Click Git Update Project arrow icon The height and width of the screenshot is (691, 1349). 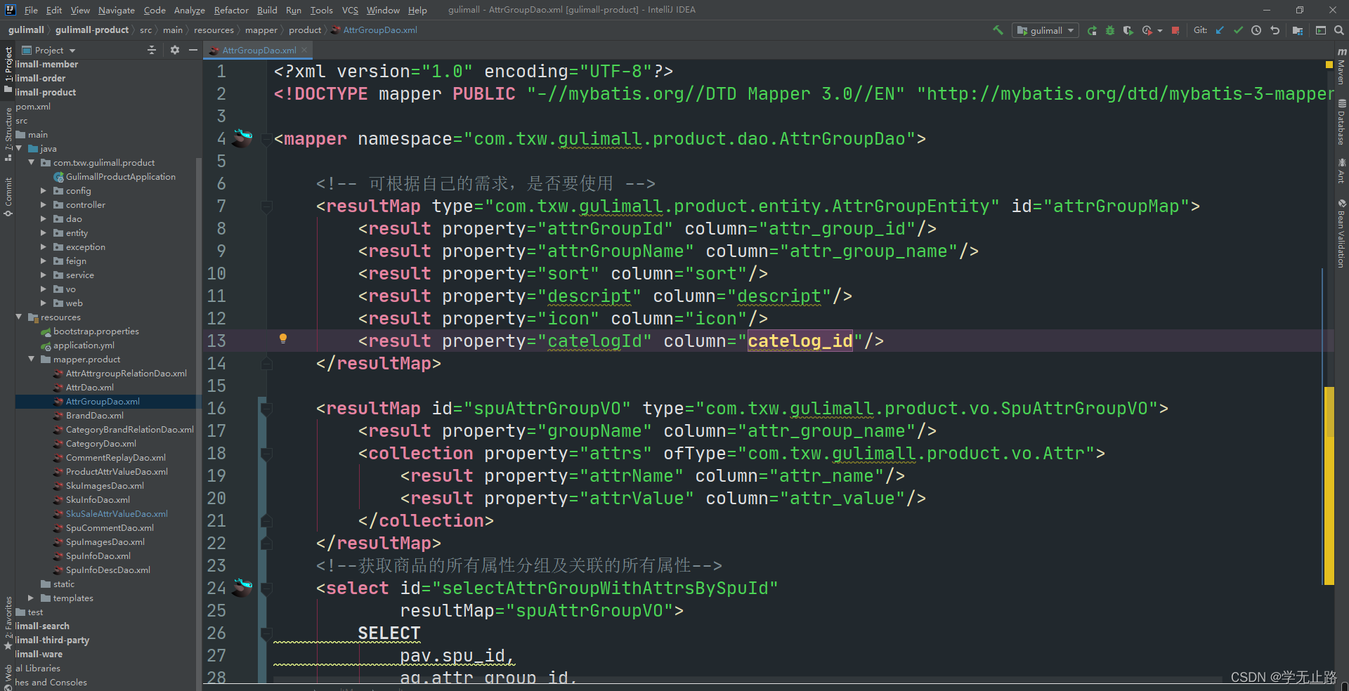[1220, 30]
